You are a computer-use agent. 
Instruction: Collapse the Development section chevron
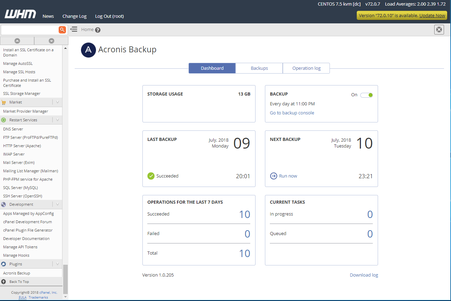(57, 204)
